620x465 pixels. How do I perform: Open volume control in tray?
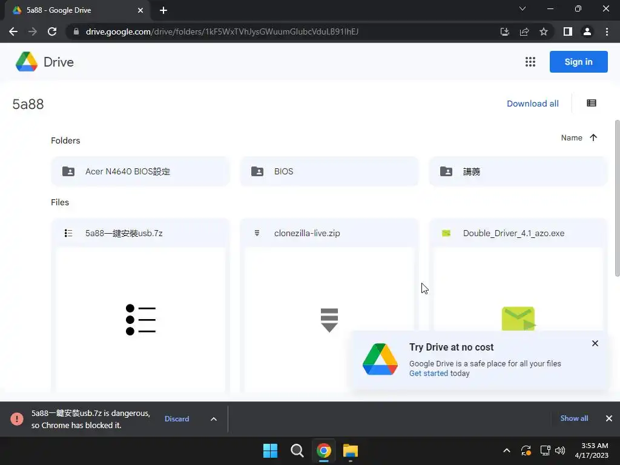click(x=560, y=450)
